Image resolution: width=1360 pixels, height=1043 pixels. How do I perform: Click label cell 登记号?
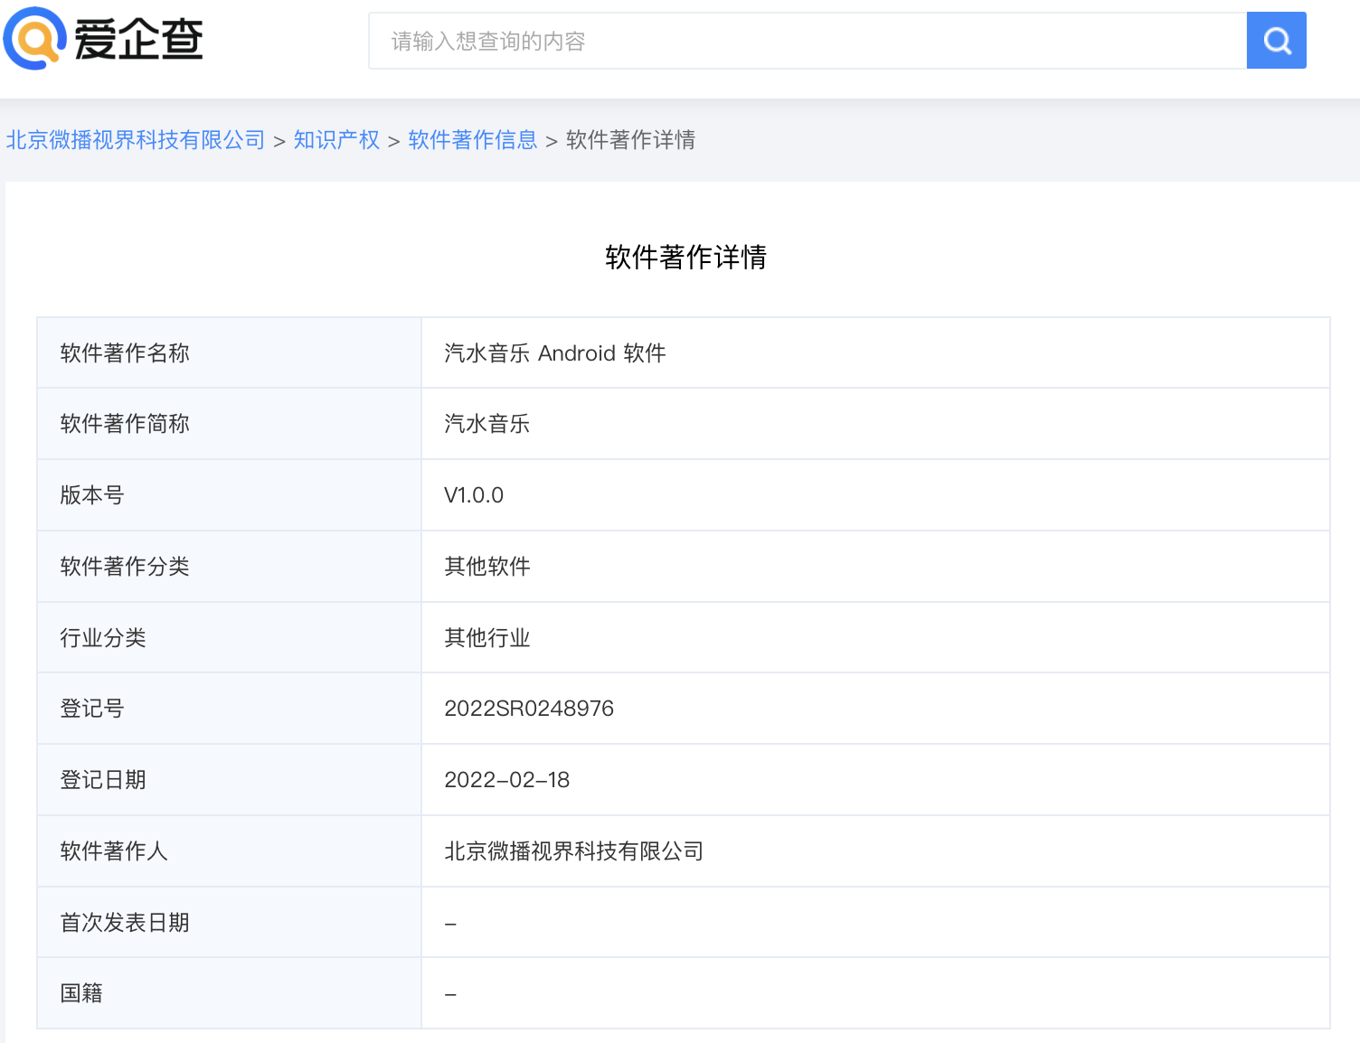tap(229, 709)
